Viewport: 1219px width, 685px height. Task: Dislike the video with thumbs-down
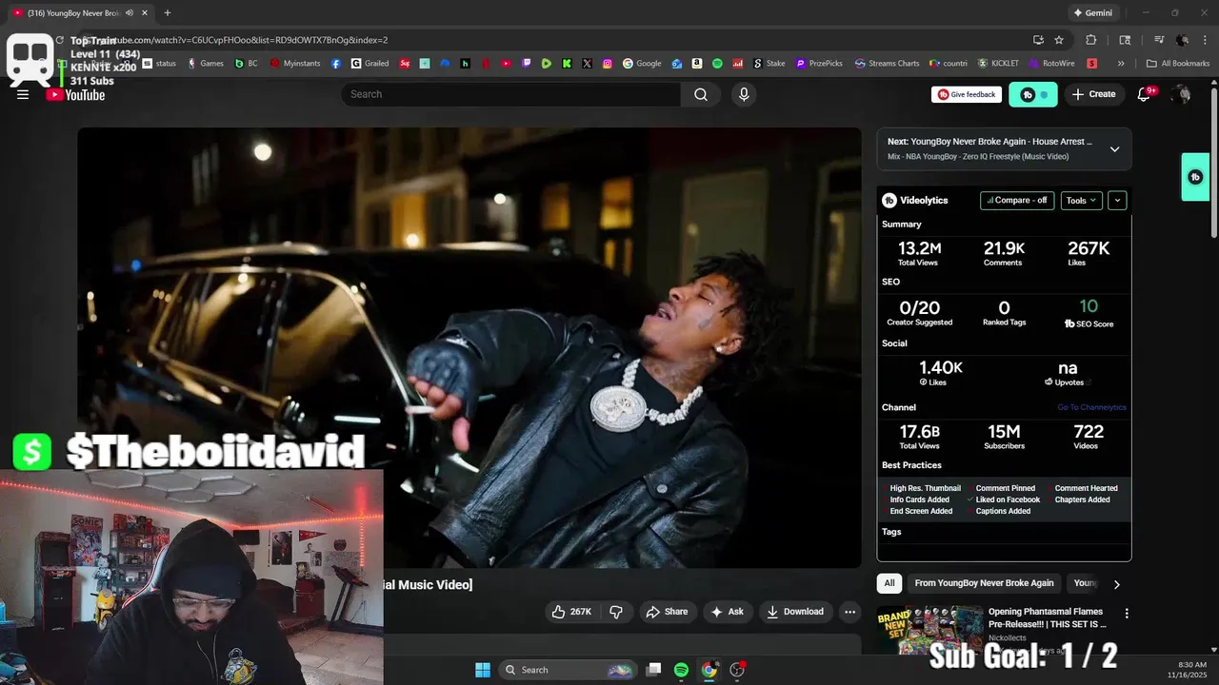click(x=615, y=612)
